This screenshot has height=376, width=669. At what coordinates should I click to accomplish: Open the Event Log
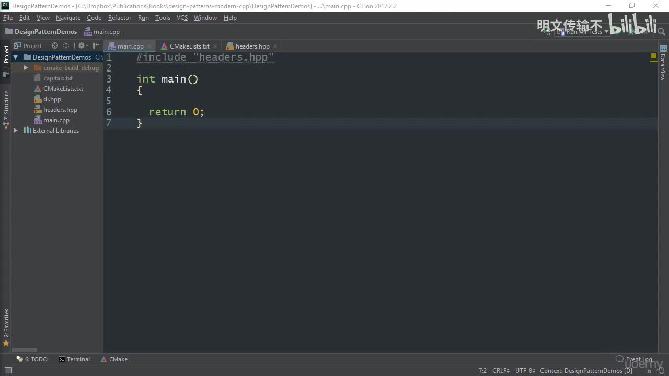point(634,359)
